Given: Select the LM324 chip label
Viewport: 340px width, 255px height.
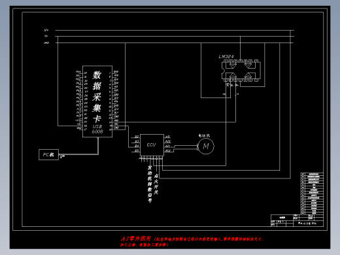Looking at the screenshot, I should click(x=226, y=57).
